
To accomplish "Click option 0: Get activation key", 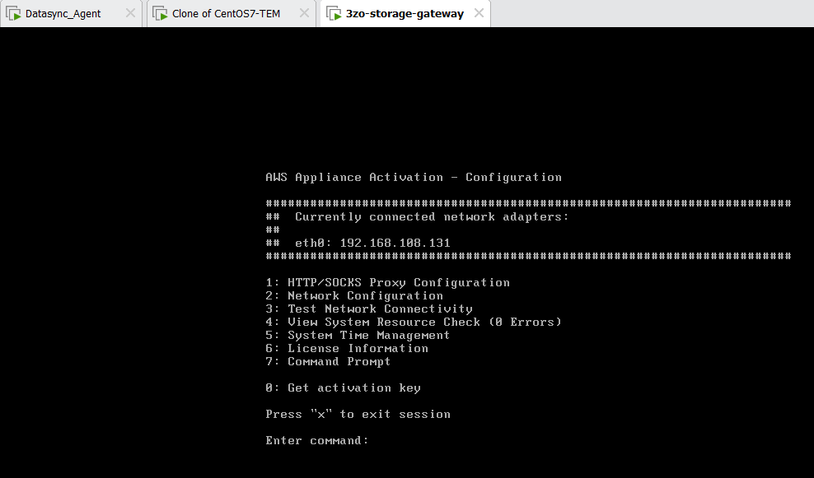I will pos(343,388).
